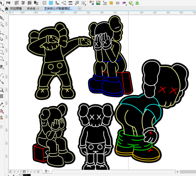Select the Eyedropper tool

(x=2, y=104)
